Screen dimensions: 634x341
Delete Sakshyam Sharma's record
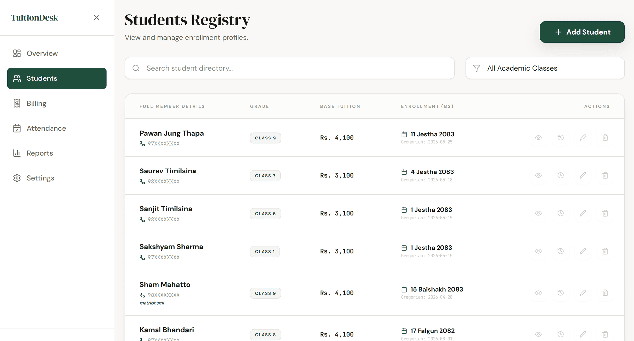(605, 251)
